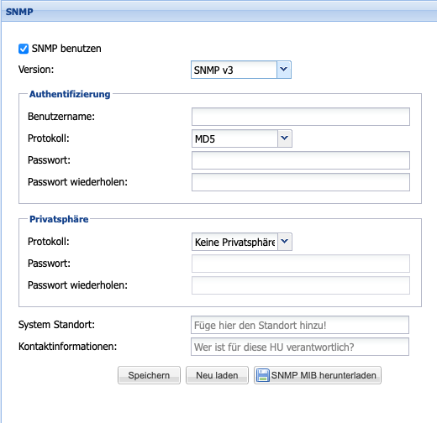Viewport: 437px width, 423px height.
Task: Focus the Kontaktinformationen text field
Action: (300, 347)
